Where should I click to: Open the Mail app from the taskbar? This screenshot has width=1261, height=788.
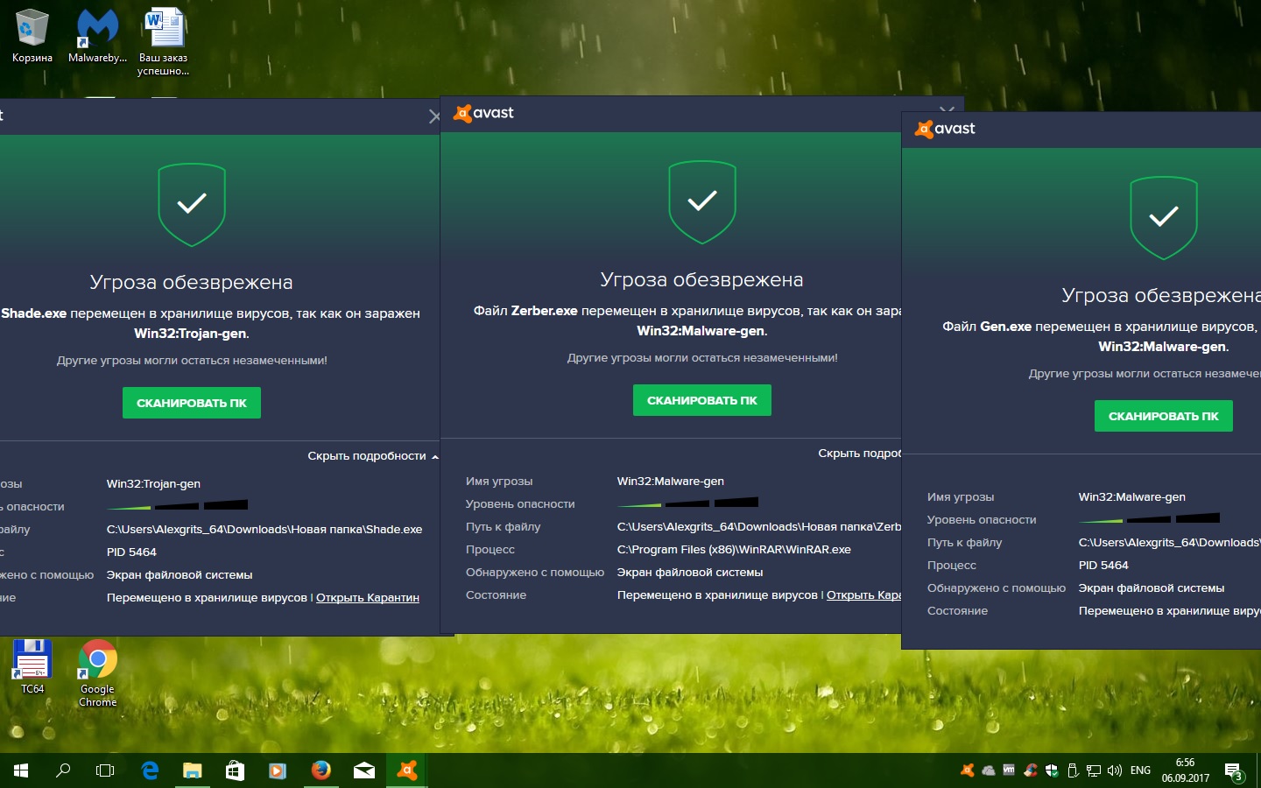(x=364, y=770)
